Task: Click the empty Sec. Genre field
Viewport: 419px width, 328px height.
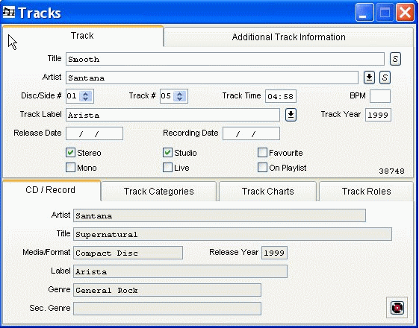Action: pos(167,309)
